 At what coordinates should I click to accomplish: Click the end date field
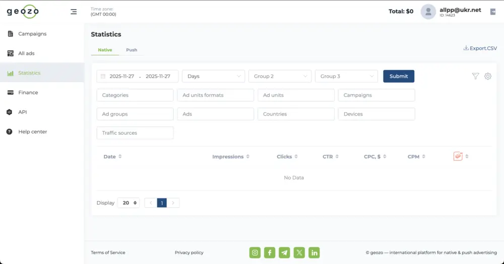coord(158,76)
